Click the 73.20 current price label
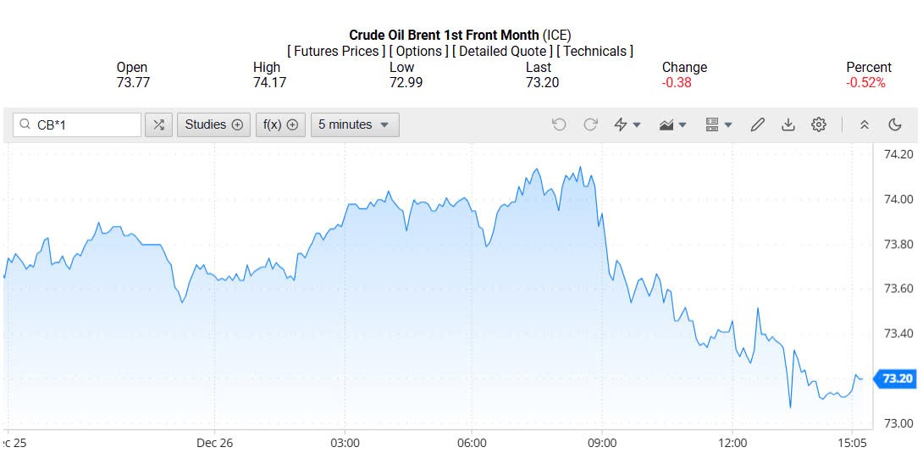 click(x=897, y=378)
